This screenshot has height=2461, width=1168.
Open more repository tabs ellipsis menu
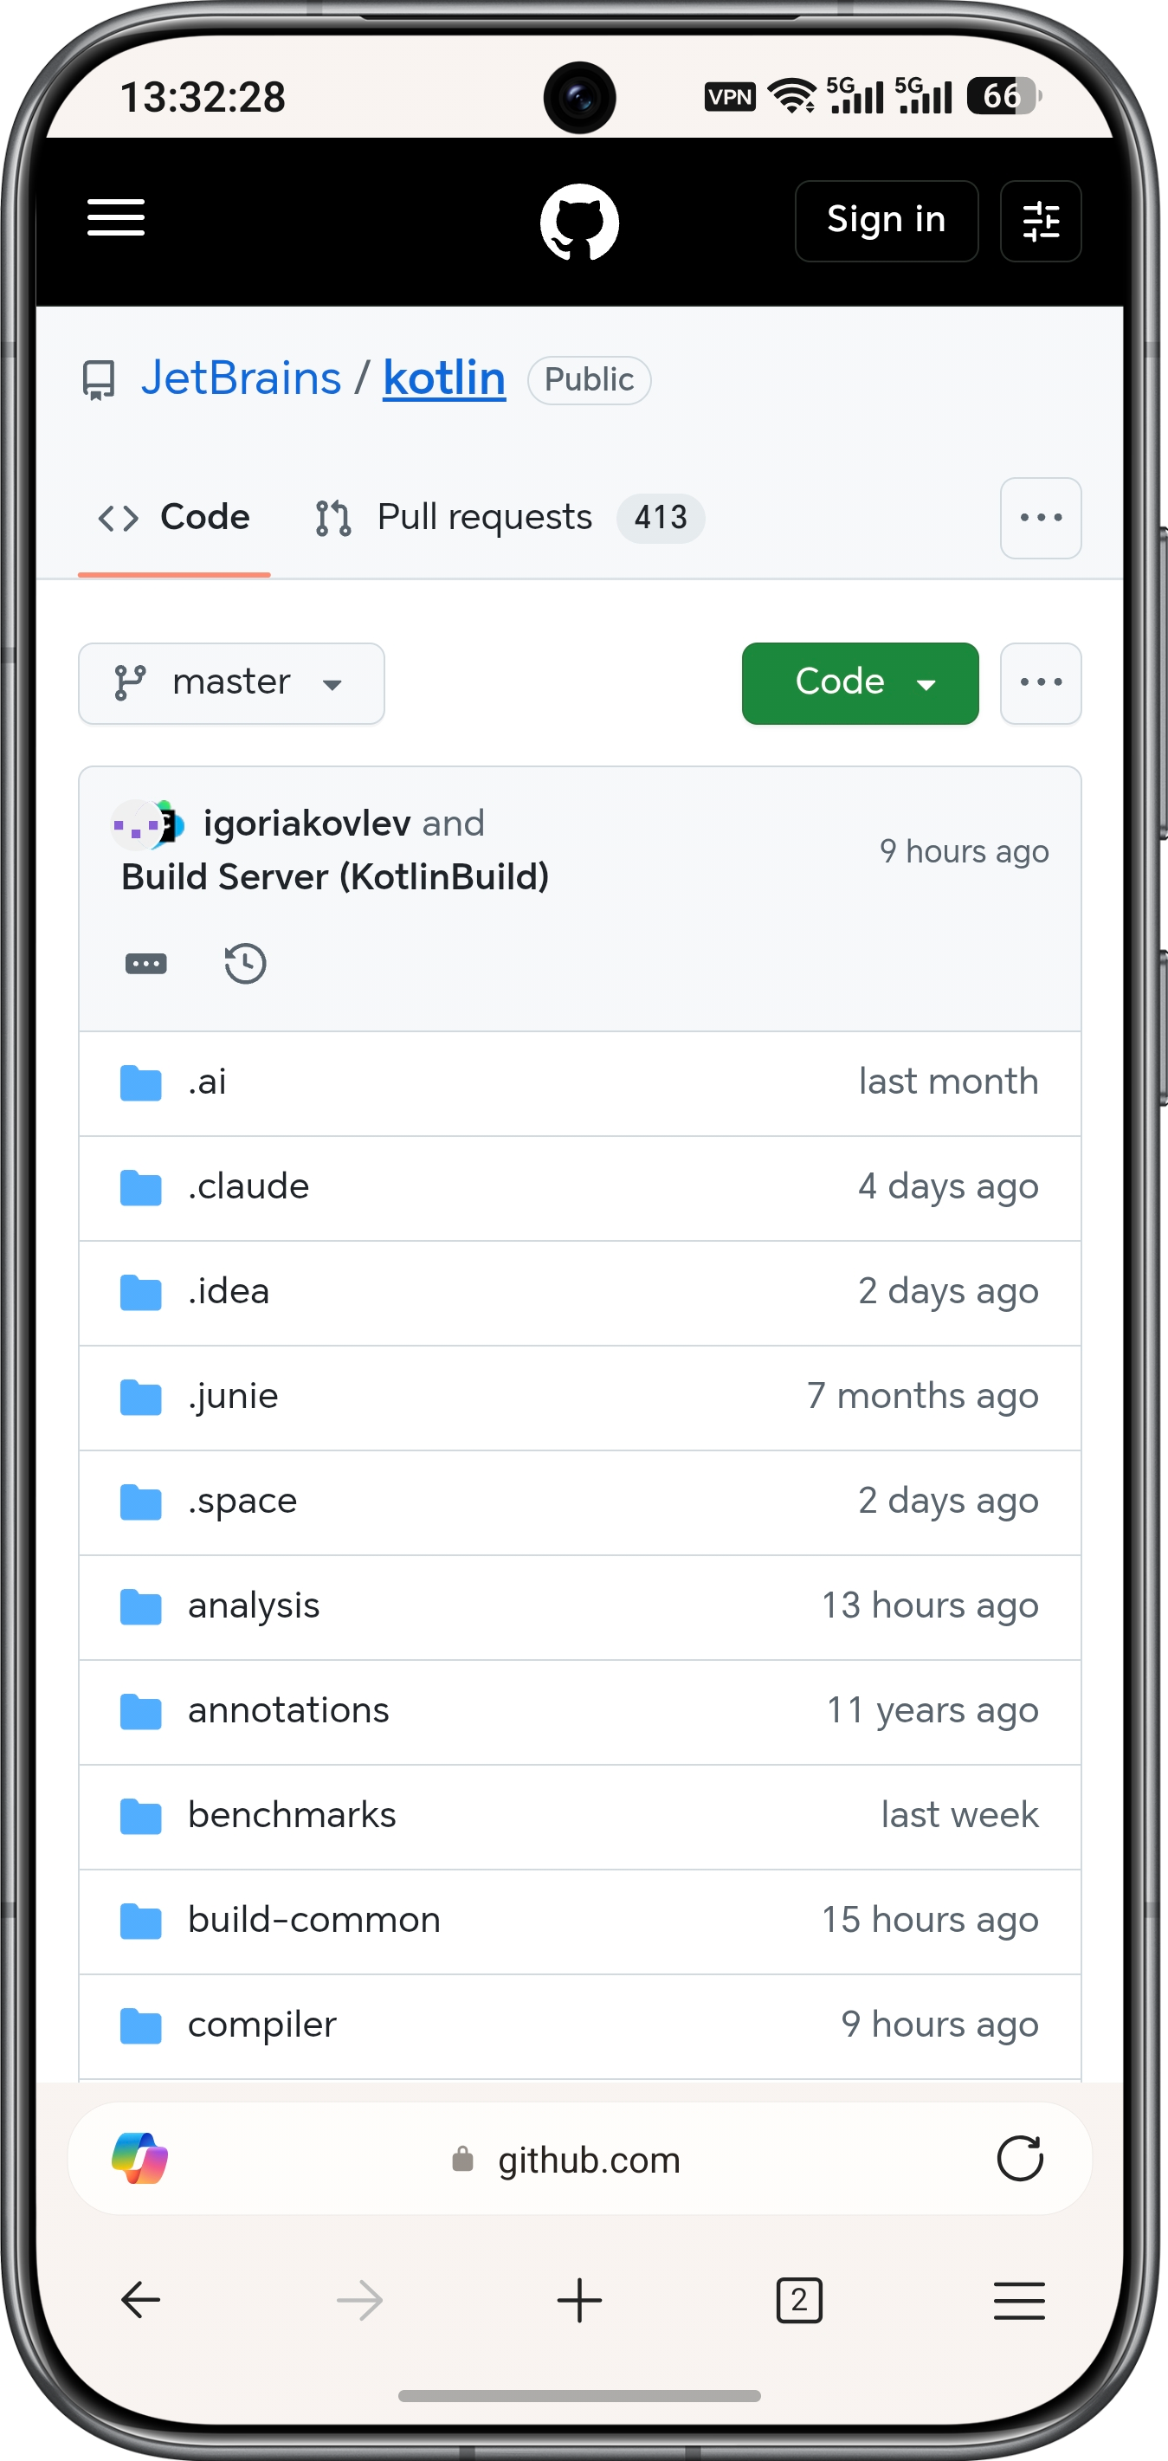(x=1040, y=518)
